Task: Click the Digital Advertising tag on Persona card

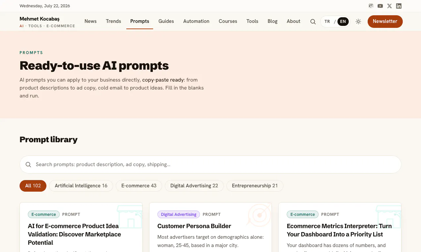Action: point(178,214)
